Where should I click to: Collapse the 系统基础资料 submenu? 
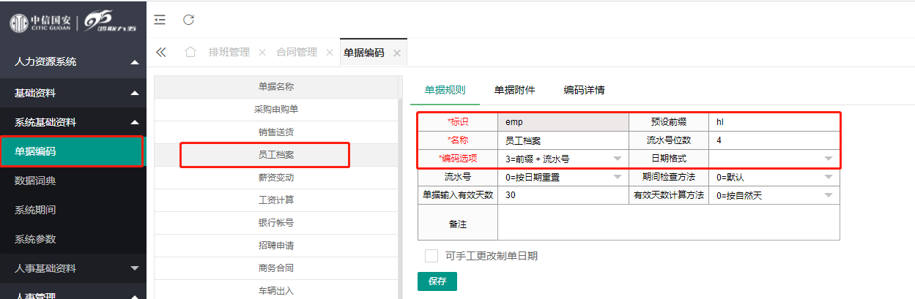pos(73,122)
